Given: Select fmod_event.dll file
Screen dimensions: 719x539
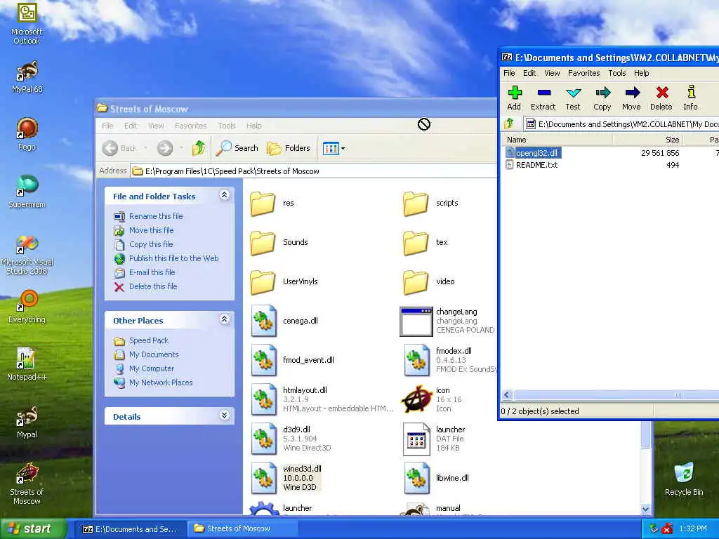Looking at the screenshot, I should coord(293,360).
